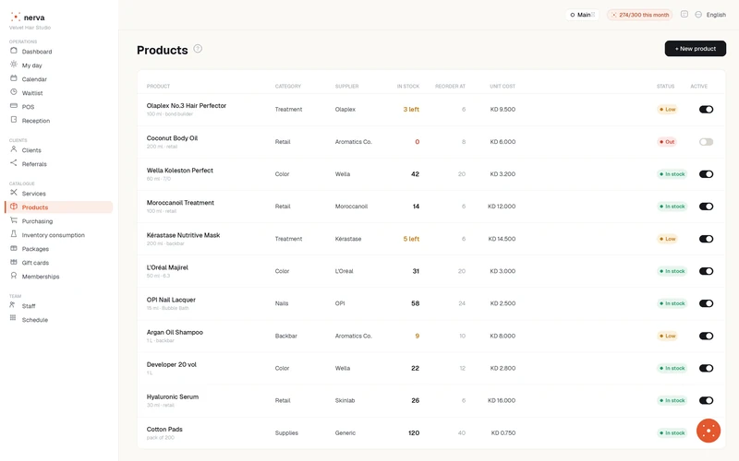The width and height of the screenshot is (739, 461).
Task: Click the help icon beside Products heading
Action: point(198,49)
